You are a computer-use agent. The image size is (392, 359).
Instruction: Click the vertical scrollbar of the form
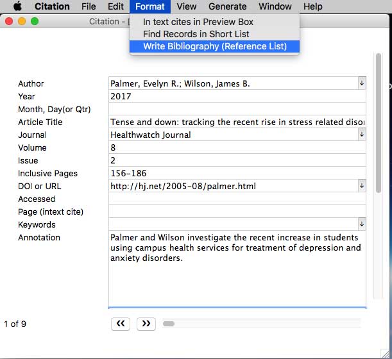pyautogui.click(x=379, y=128)
